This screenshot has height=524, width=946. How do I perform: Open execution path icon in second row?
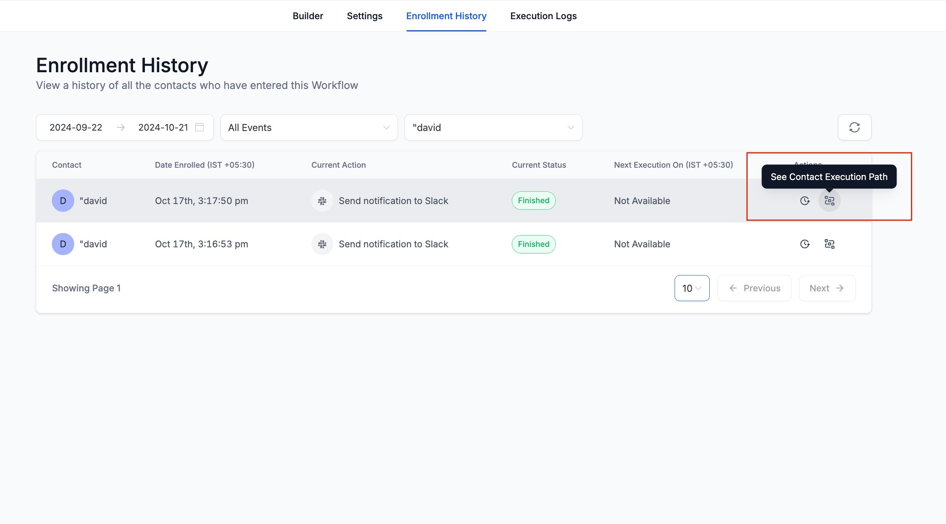829,244
